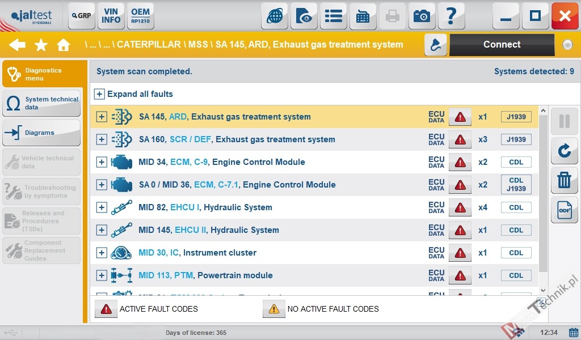Open VIN INFO
Screen dimensions: 581x340
[x=111, y=15]
